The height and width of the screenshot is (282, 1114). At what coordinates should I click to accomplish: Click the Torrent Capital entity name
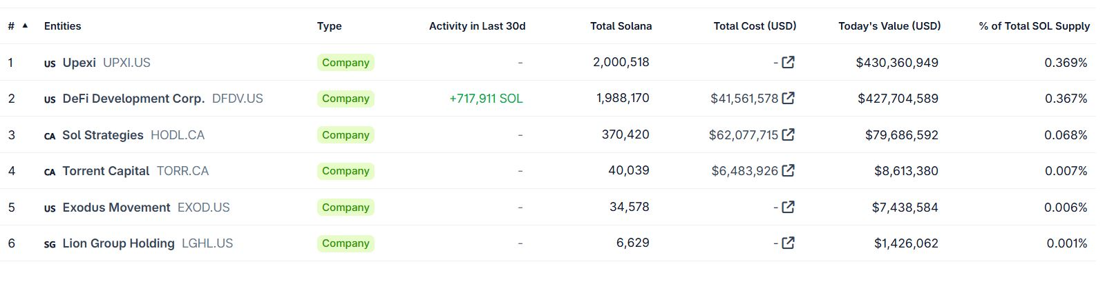(x=106, y=171)
